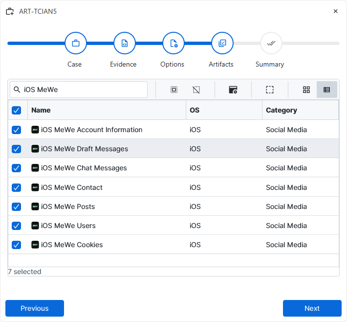Click the Previous button
This screenshot has width=347, height=322.
pos(35,308)
